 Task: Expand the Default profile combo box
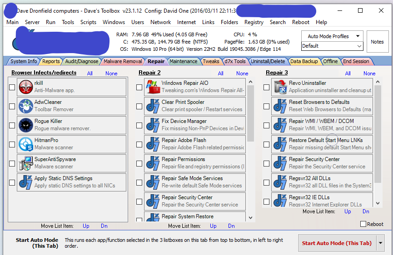pyautogui.click(x=359, y=46)
